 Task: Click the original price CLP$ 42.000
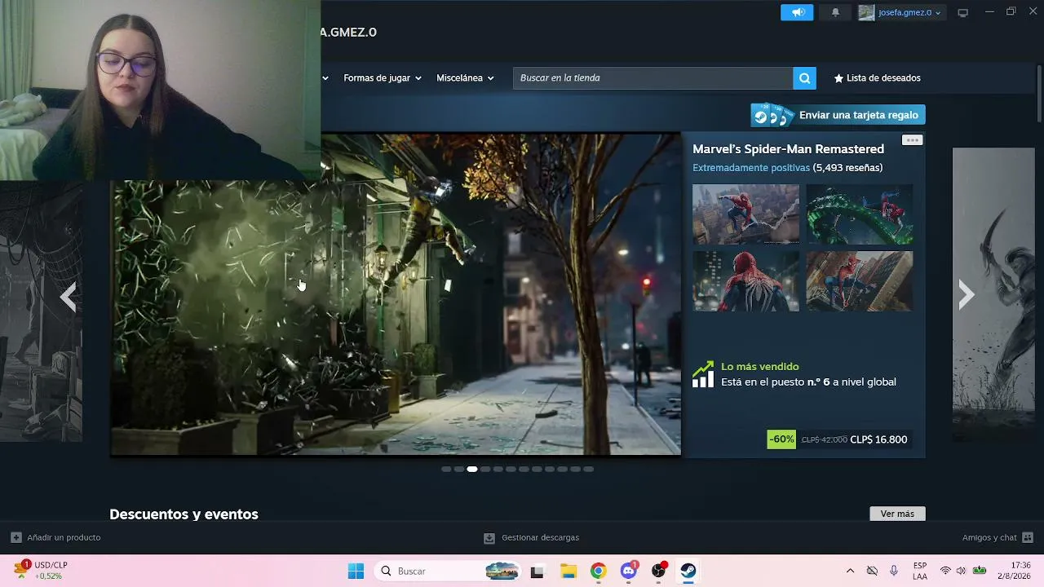click(x=824, y=440)
